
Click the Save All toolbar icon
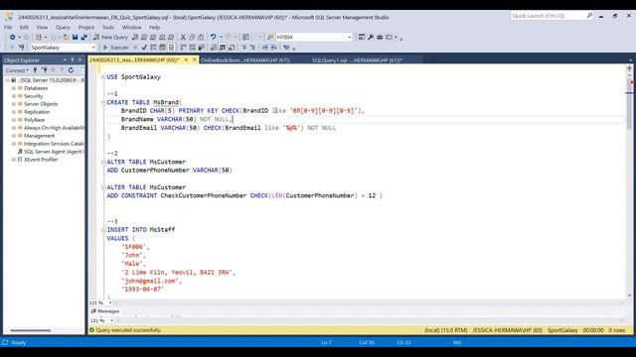tap(83, 37)
